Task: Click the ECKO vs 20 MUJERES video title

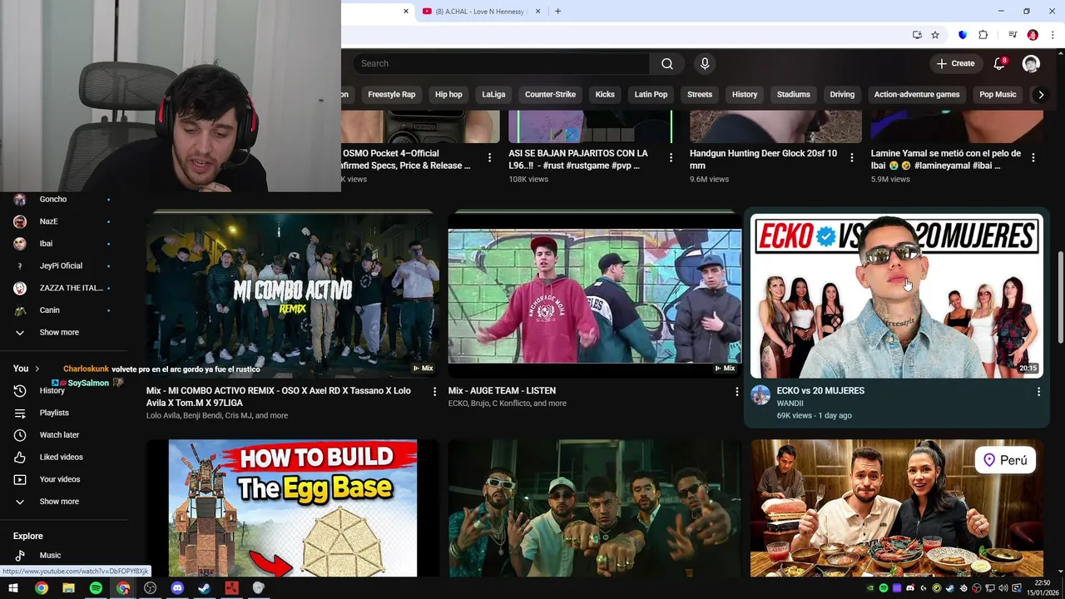Action: [820, 391]
